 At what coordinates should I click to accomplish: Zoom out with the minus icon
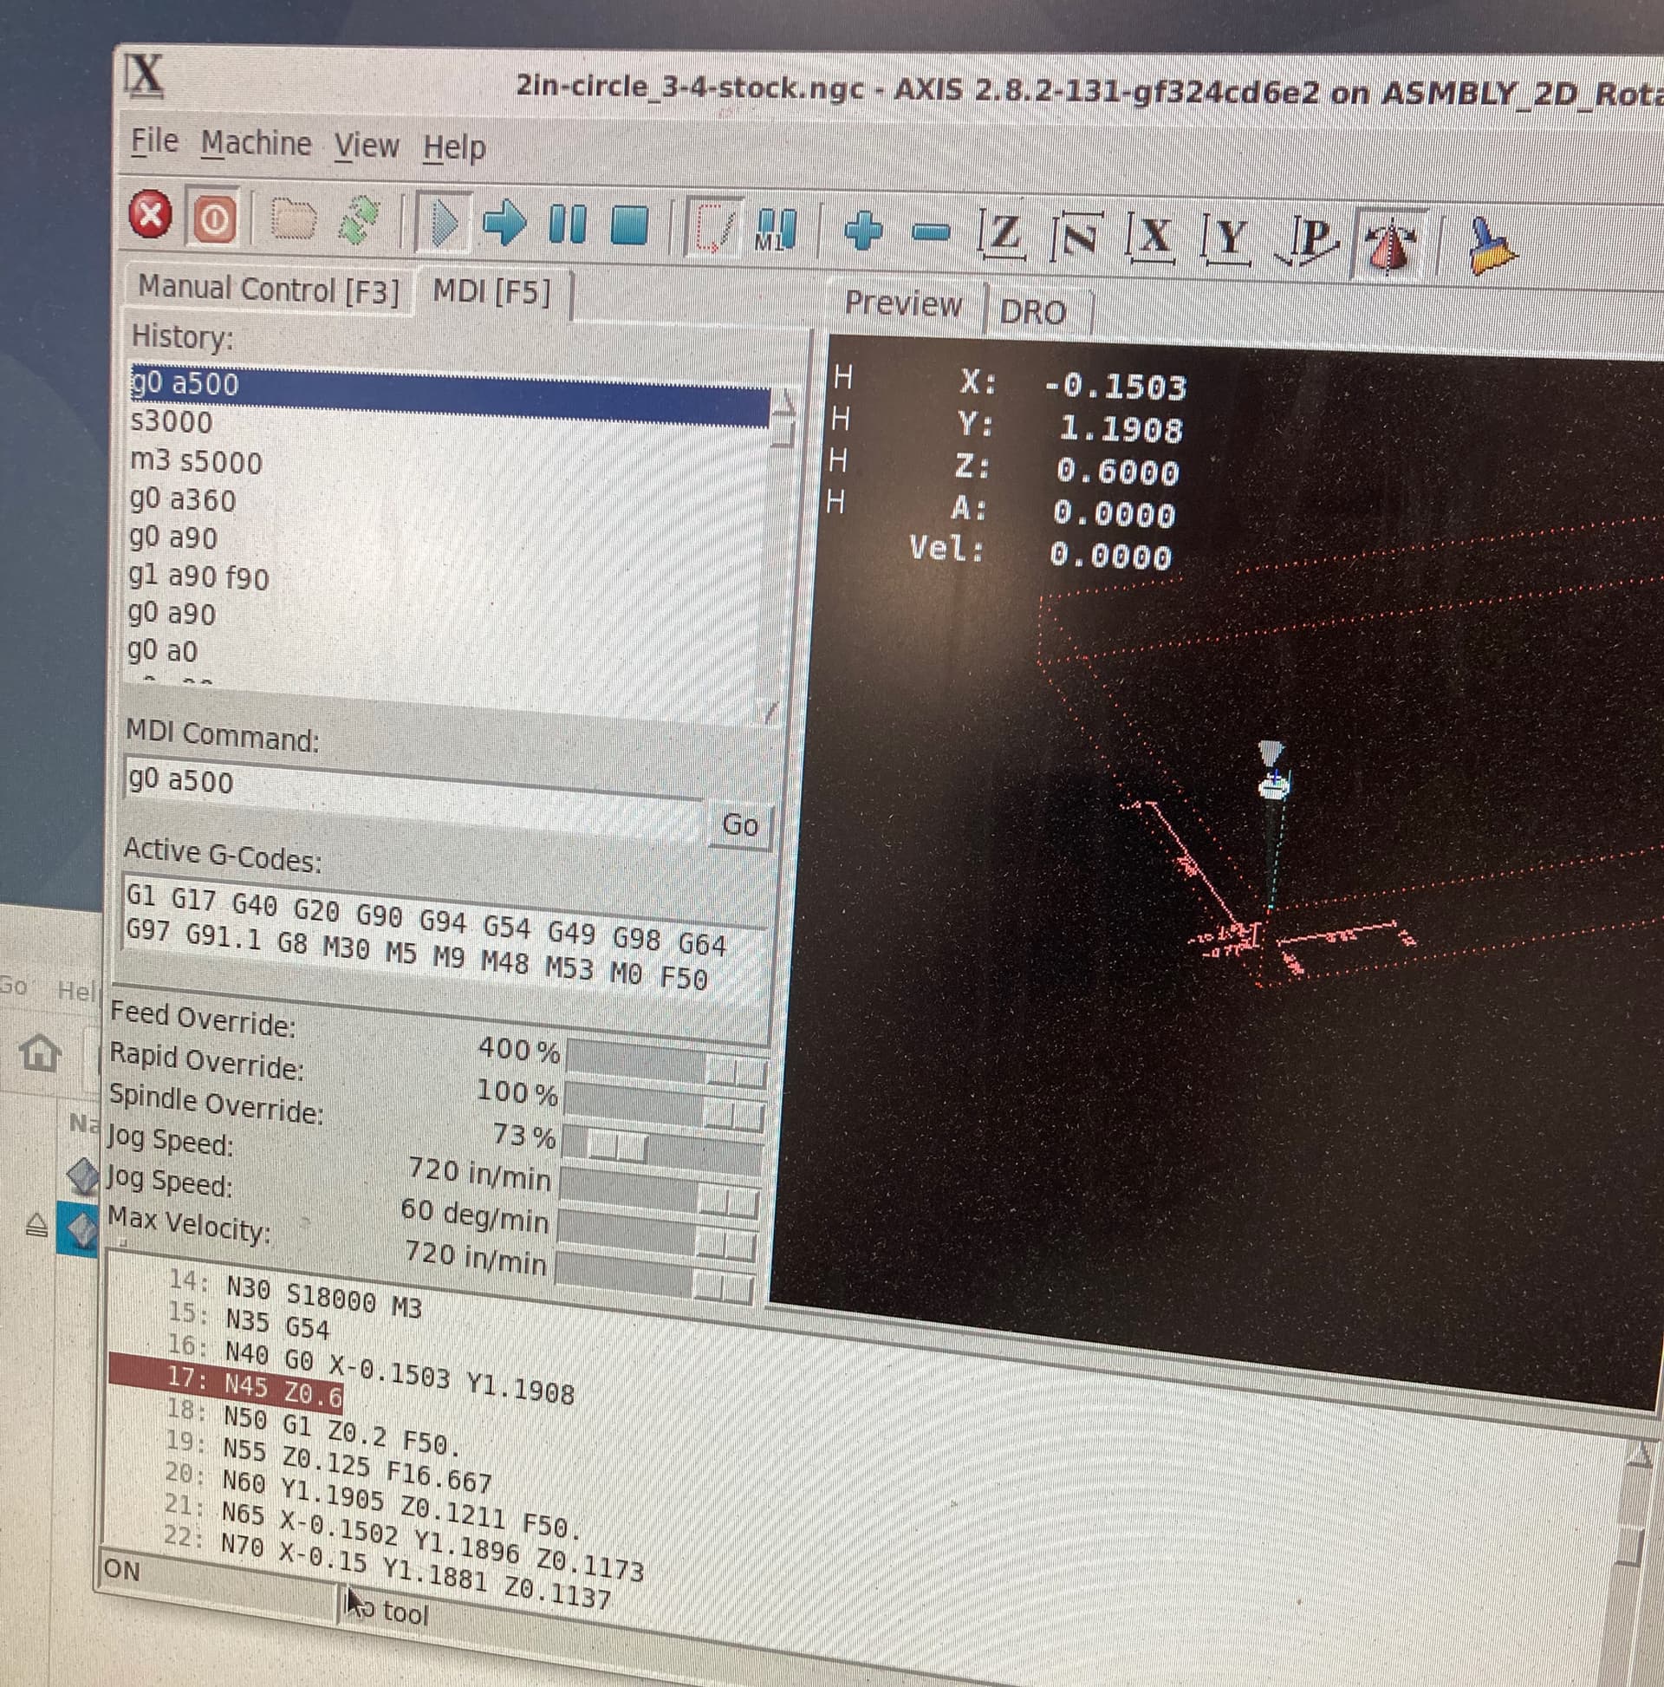point(931,233)
